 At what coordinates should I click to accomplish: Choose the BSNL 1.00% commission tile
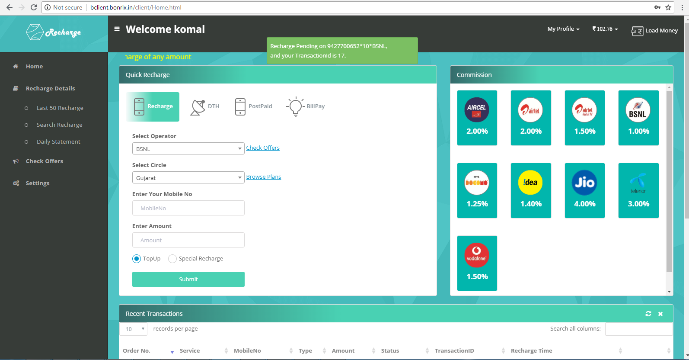pos(638,118)
